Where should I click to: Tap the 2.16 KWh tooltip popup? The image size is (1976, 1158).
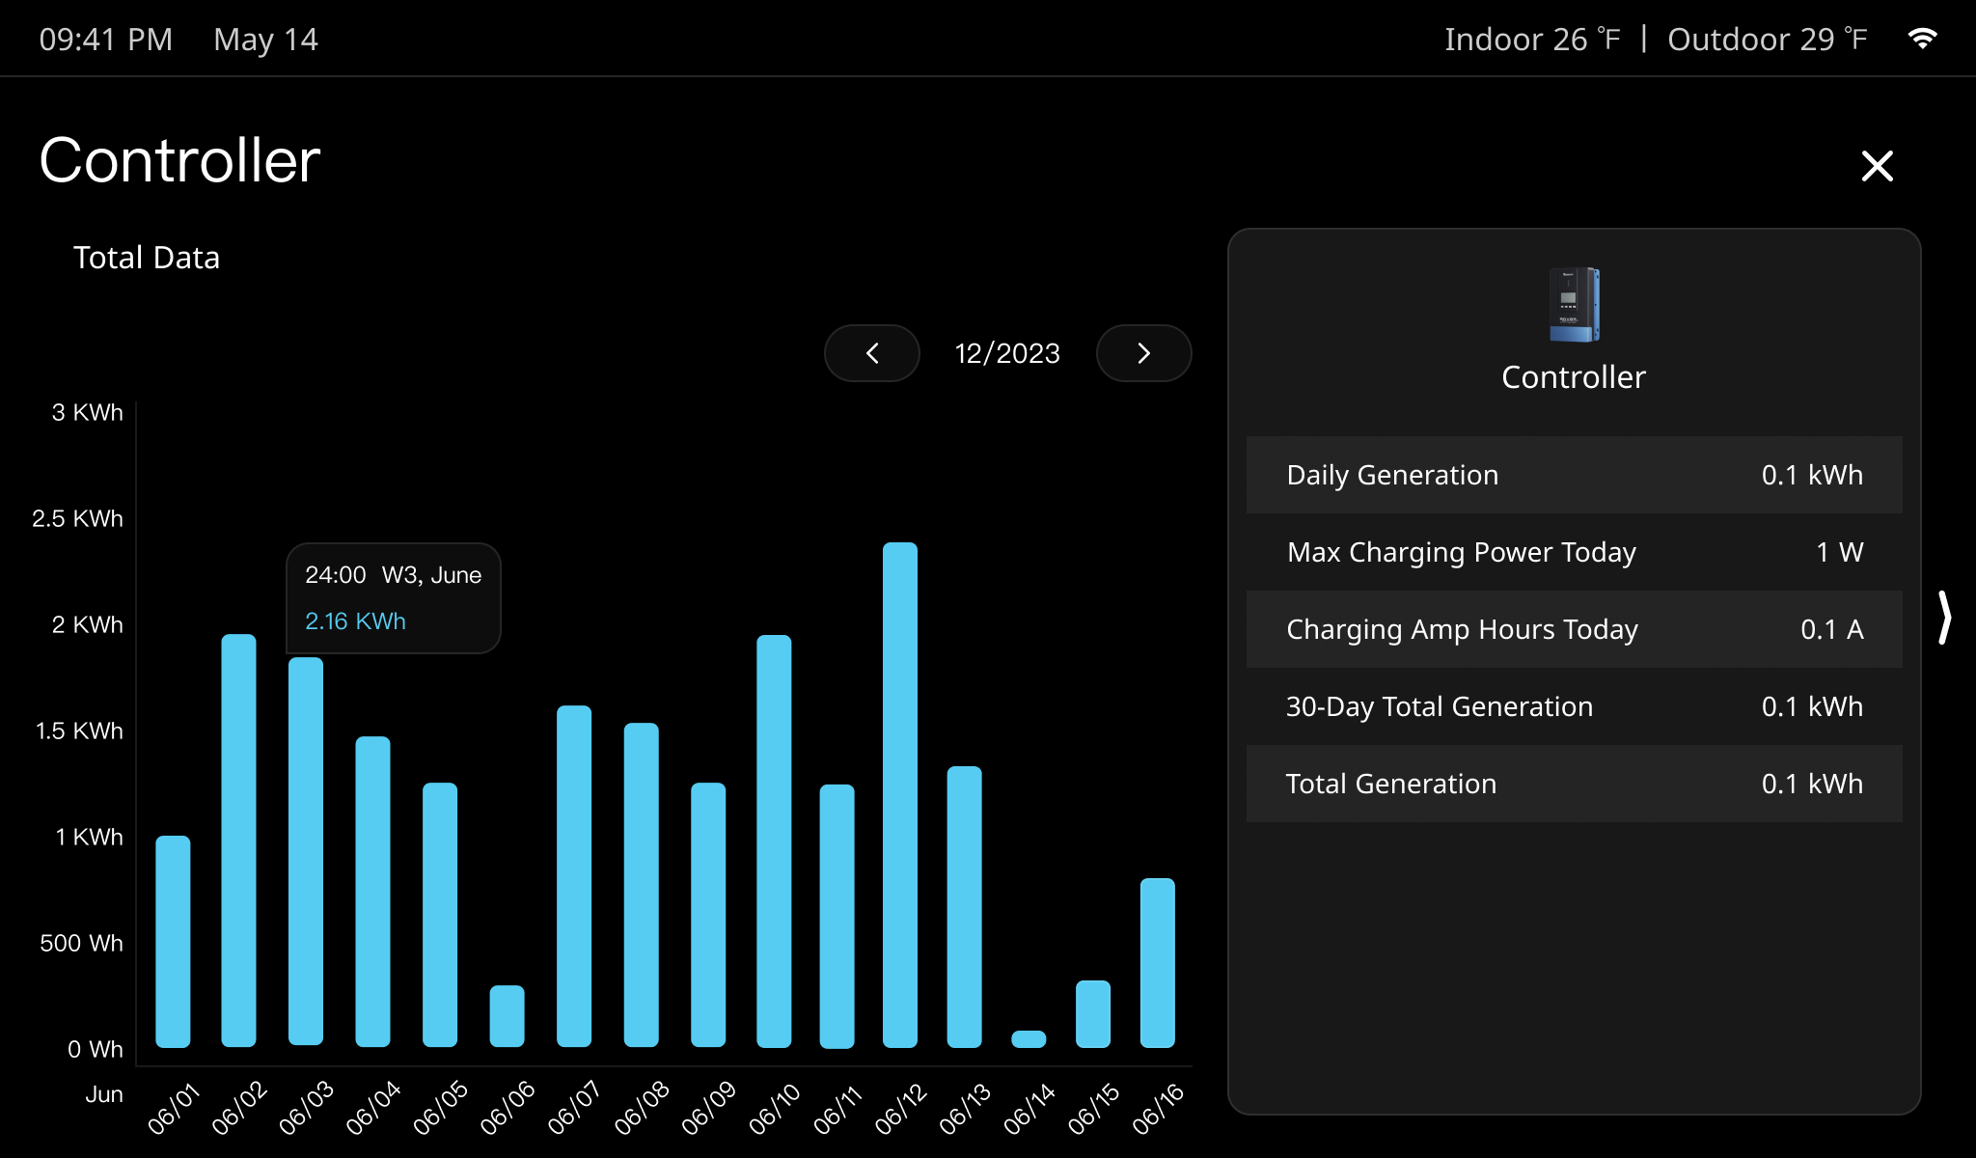click(393, 598)
